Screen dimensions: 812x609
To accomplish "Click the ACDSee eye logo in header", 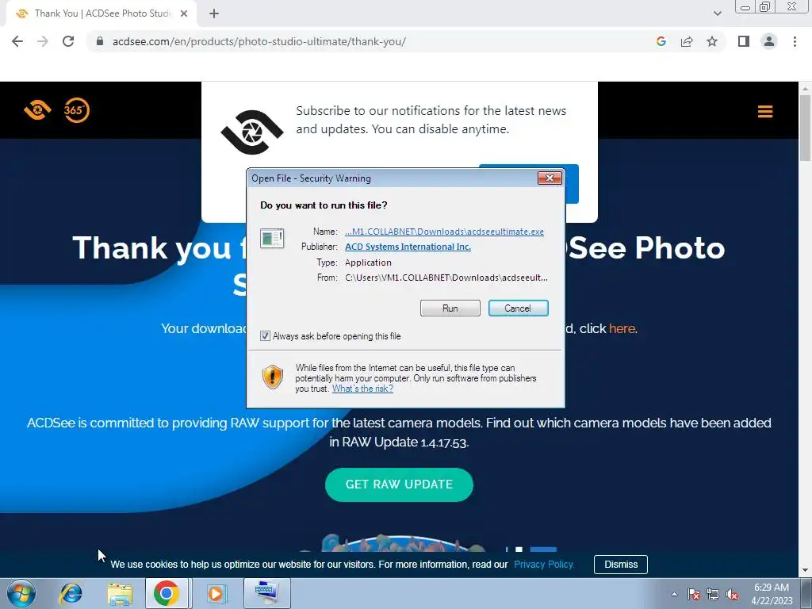I will point(37,109).
